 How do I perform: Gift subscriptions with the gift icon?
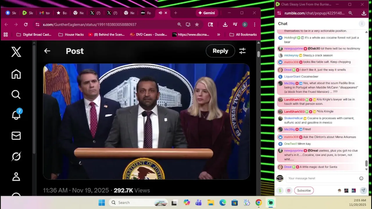pyautogui.click(x=289, y=191)
